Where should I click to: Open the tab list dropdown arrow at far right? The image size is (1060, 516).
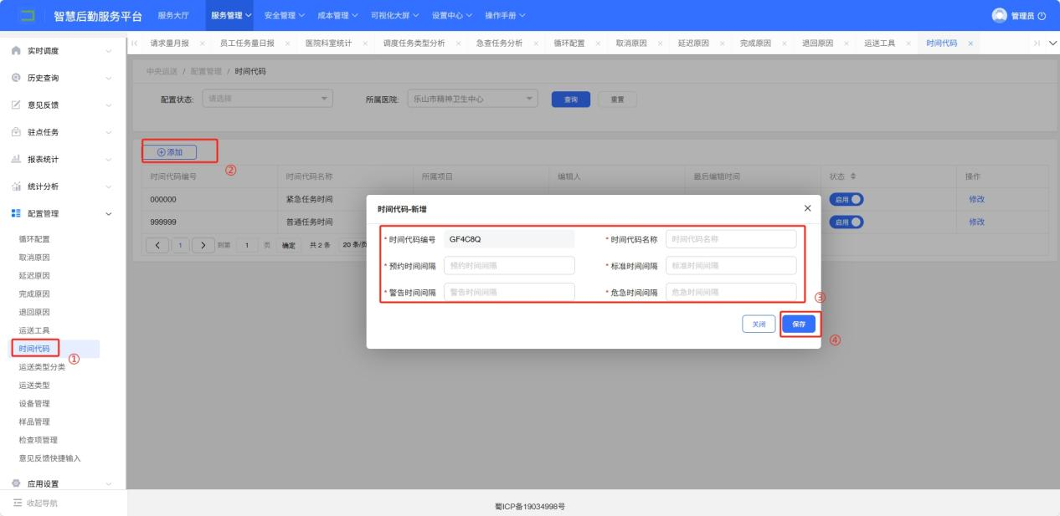(x=1052, y=43)
